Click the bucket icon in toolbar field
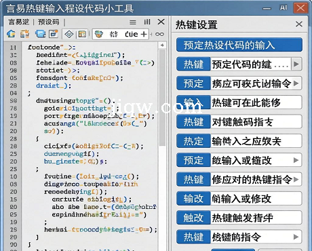The width and height of the screenshot is (312, 251). click(x=99, y=34)
